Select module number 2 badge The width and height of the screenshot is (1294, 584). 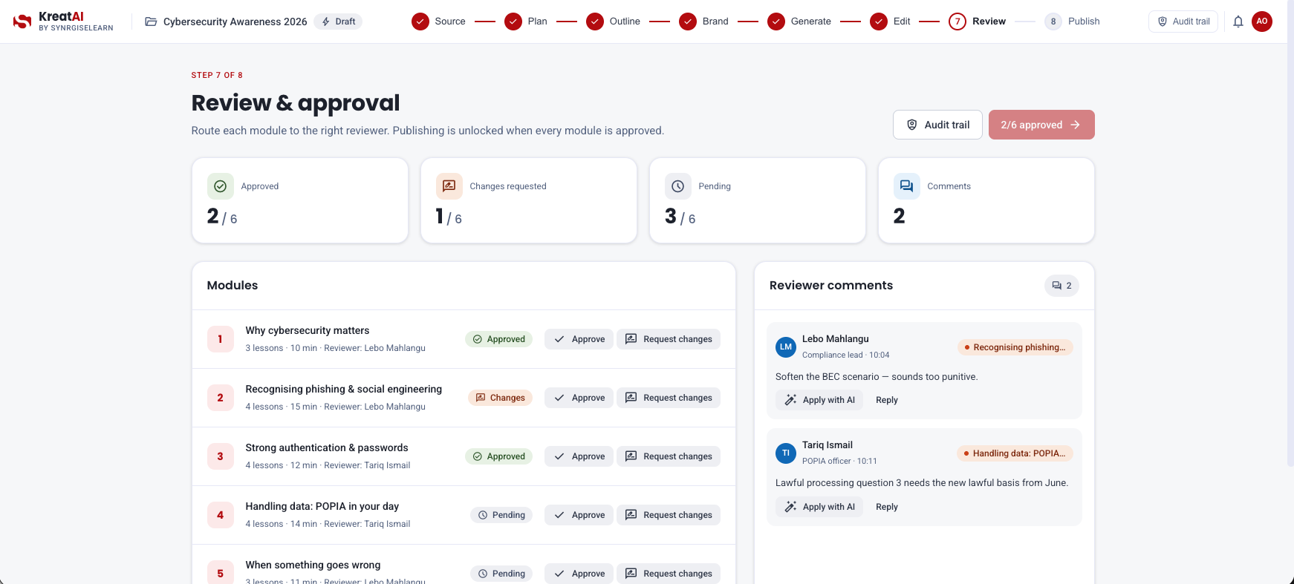221,398
